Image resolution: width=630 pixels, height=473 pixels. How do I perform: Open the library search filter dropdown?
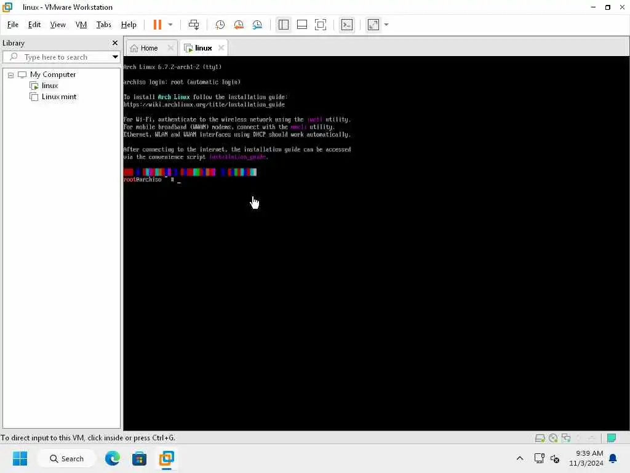(x=115, y=57)
